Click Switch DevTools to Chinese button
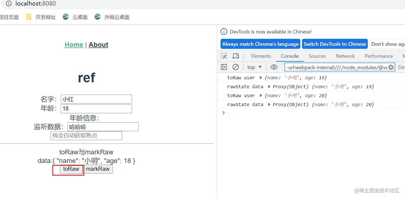The width and height of the screenshot is (405, 199). coord(335,44)
